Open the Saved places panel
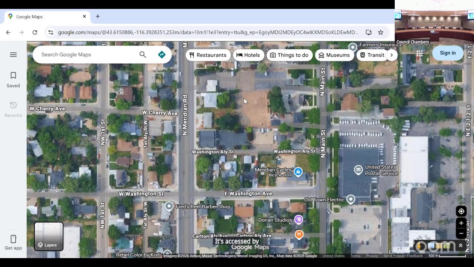 coord(13,80)
